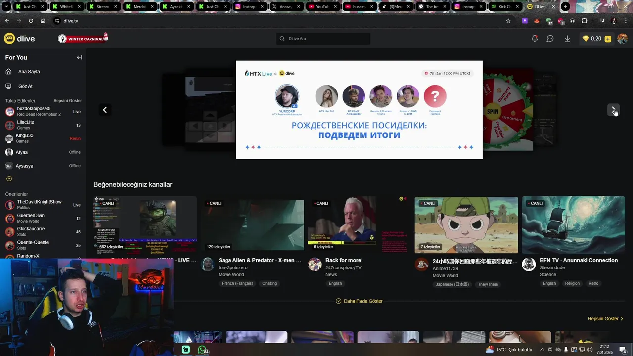
Task: Switch to the Kick Ch browser tab
Action: (504, 7)
